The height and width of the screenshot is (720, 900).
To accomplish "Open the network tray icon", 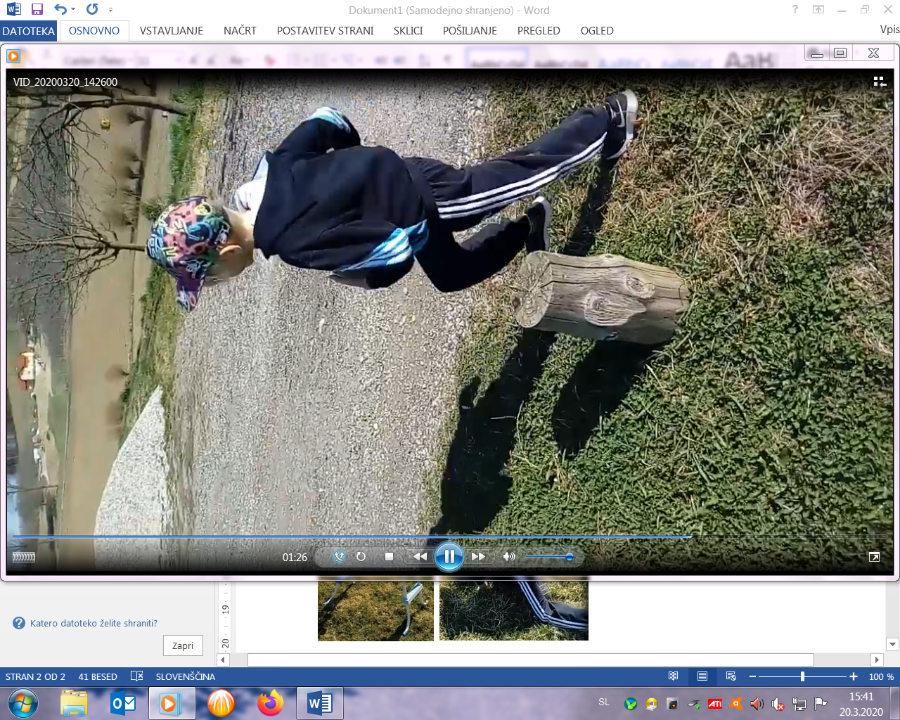I will pos(799,703).
